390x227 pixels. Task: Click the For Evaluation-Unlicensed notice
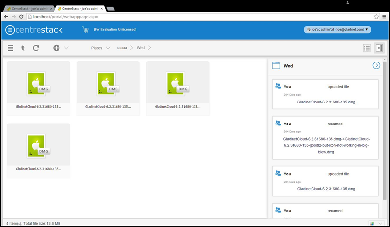click(115, 29)
